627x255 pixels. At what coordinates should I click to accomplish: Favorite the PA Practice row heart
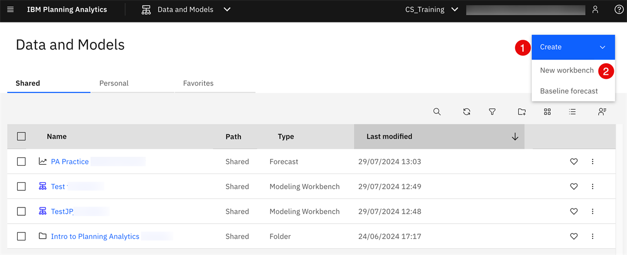[574, 161]
